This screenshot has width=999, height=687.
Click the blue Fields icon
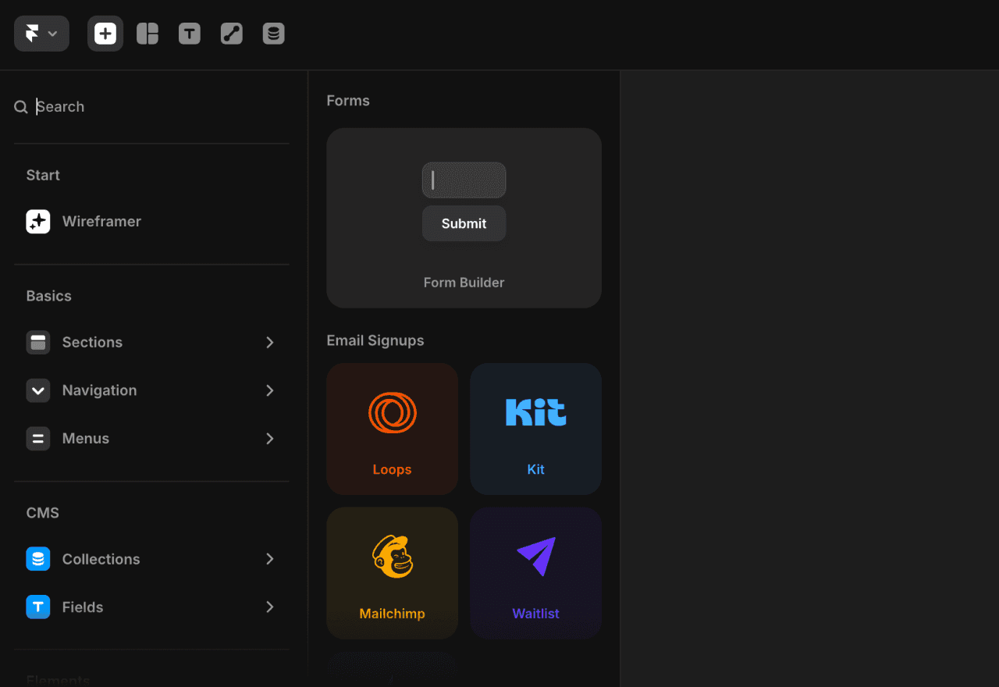click(38, 607)
